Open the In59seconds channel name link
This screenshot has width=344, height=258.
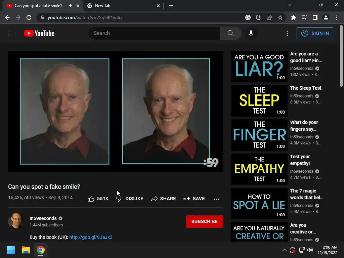43,218
